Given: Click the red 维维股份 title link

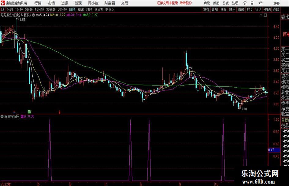Looking at the screenshot, I should point(186,3).
